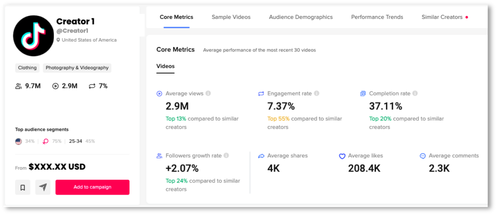Click the bookmark icon to save creator
This screenshot has height=215, width=497.
(23, 187)
